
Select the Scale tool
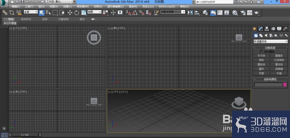(x=84, y=12)
